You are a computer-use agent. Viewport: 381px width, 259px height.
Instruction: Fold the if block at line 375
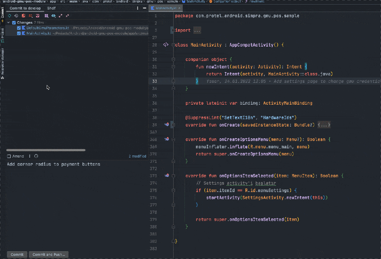(173, 190)
